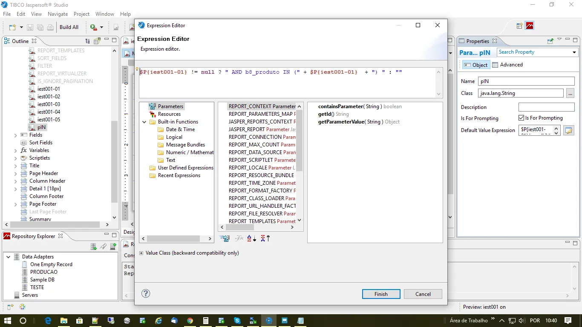
Task: Click the Name input field containing pIN
Action: [526, 81]
